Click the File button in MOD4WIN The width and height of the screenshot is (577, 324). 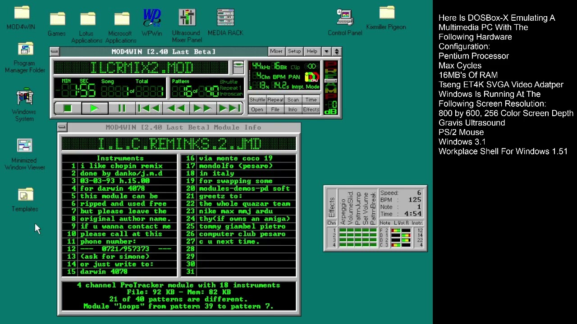(x=275, y=109)
